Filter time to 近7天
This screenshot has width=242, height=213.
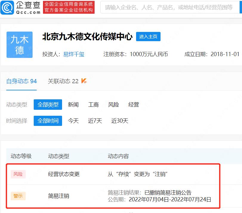95,121
